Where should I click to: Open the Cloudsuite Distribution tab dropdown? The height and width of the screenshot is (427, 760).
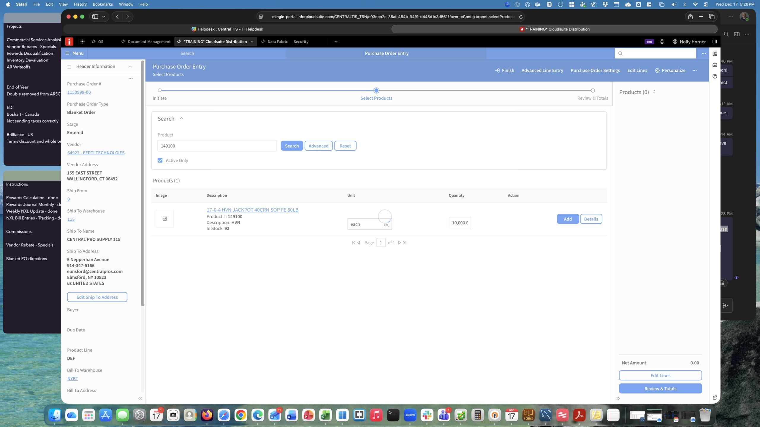point(252,42)
